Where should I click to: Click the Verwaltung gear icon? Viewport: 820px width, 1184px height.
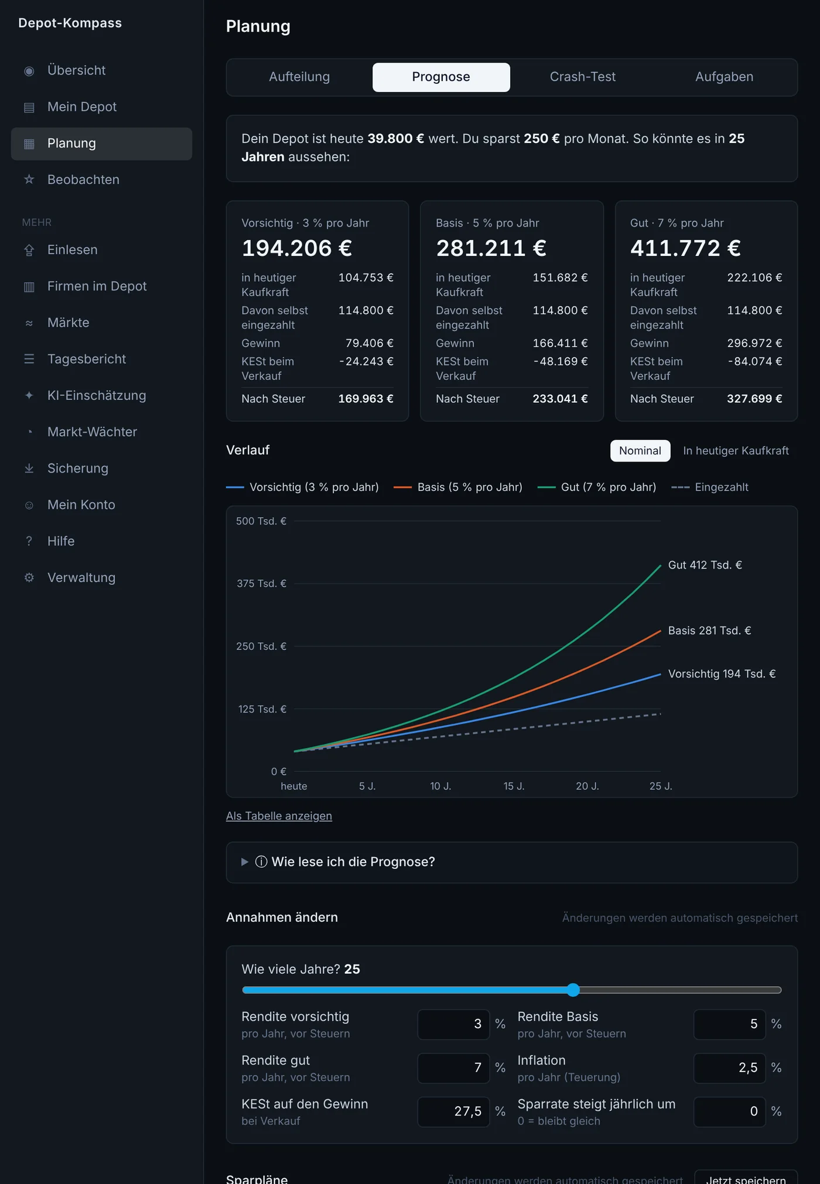29,577
